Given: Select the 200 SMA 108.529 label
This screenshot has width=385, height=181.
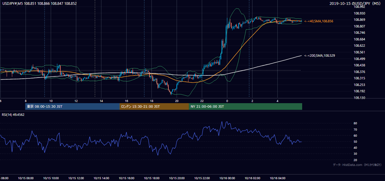Looking at the screenshot, I should 320,56.
